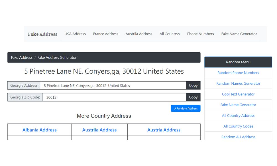Open Austria Address table link

point(164,130)
